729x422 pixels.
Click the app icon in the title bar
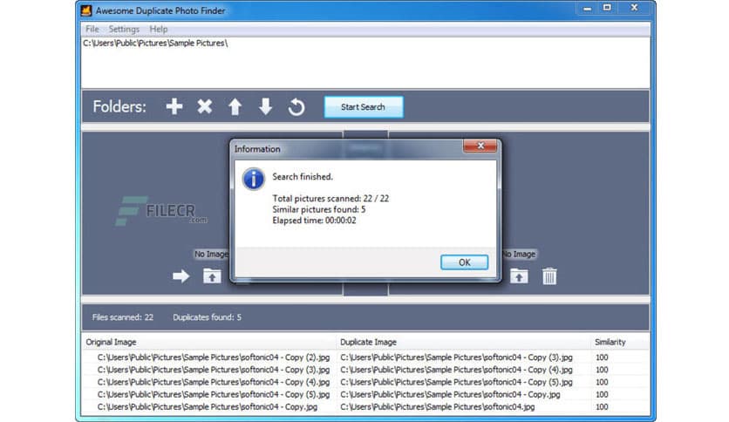[x=86, y=10]
